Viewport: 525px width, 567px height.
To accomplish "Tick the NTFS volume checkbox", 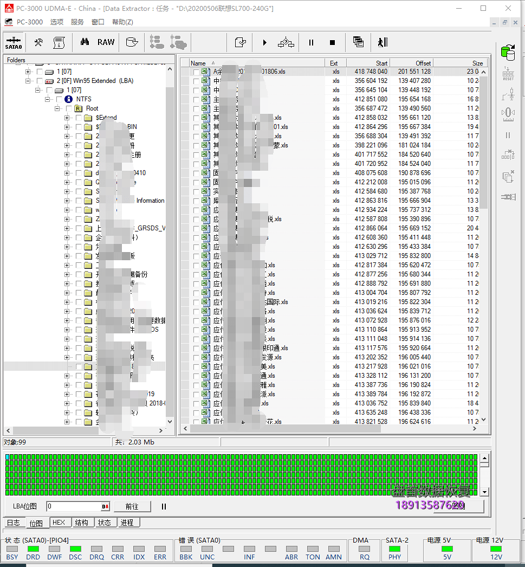I will click(59, 99).
